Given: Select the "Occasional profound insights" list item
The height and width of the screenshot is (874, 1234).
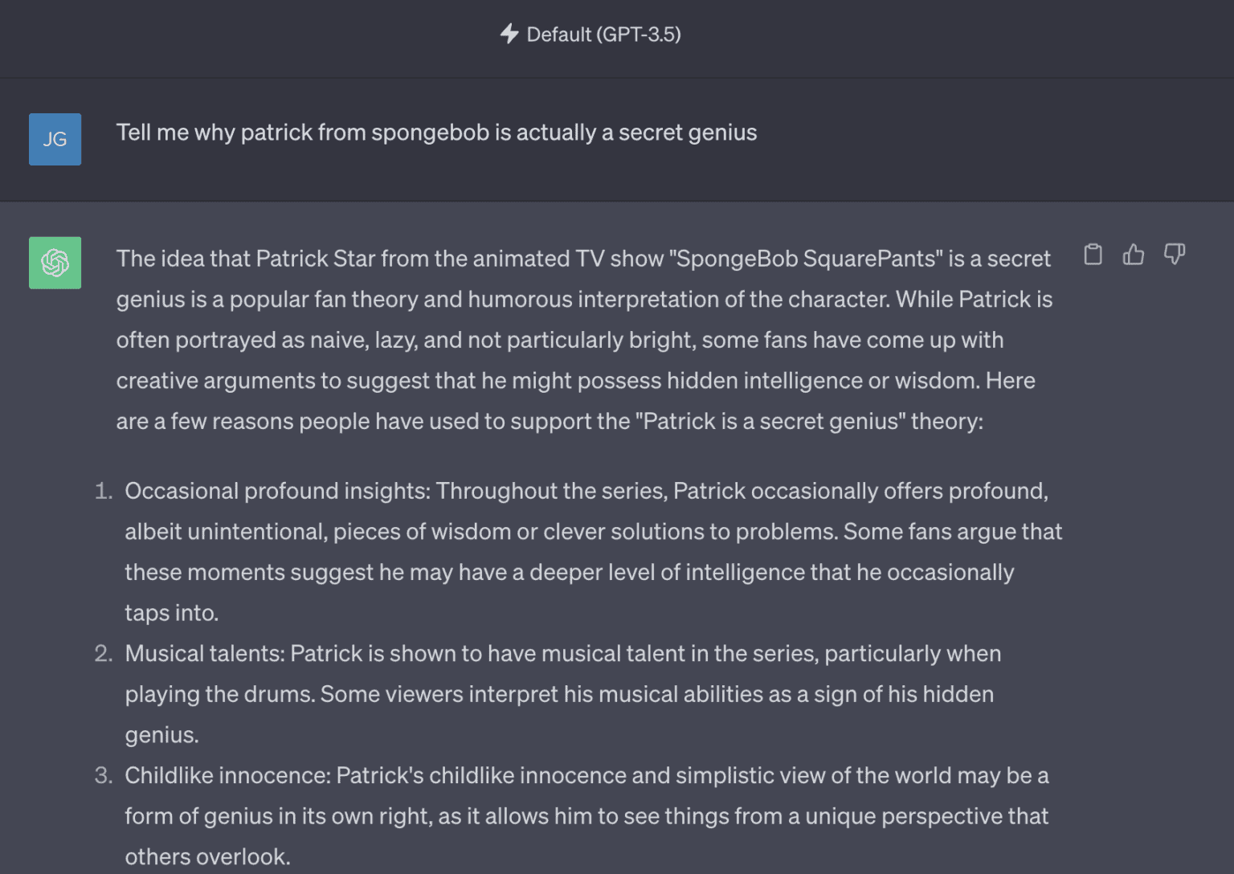Looking at the screenshot, I should click(x=593, y=551).
